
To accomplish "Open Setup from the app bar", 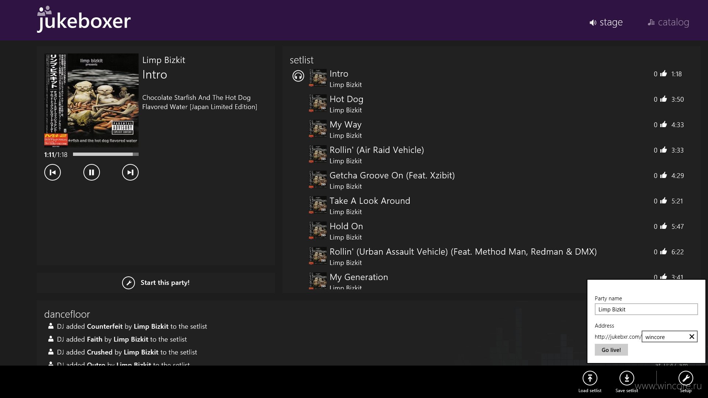I will pyautogui.click(x=686, y=382).
